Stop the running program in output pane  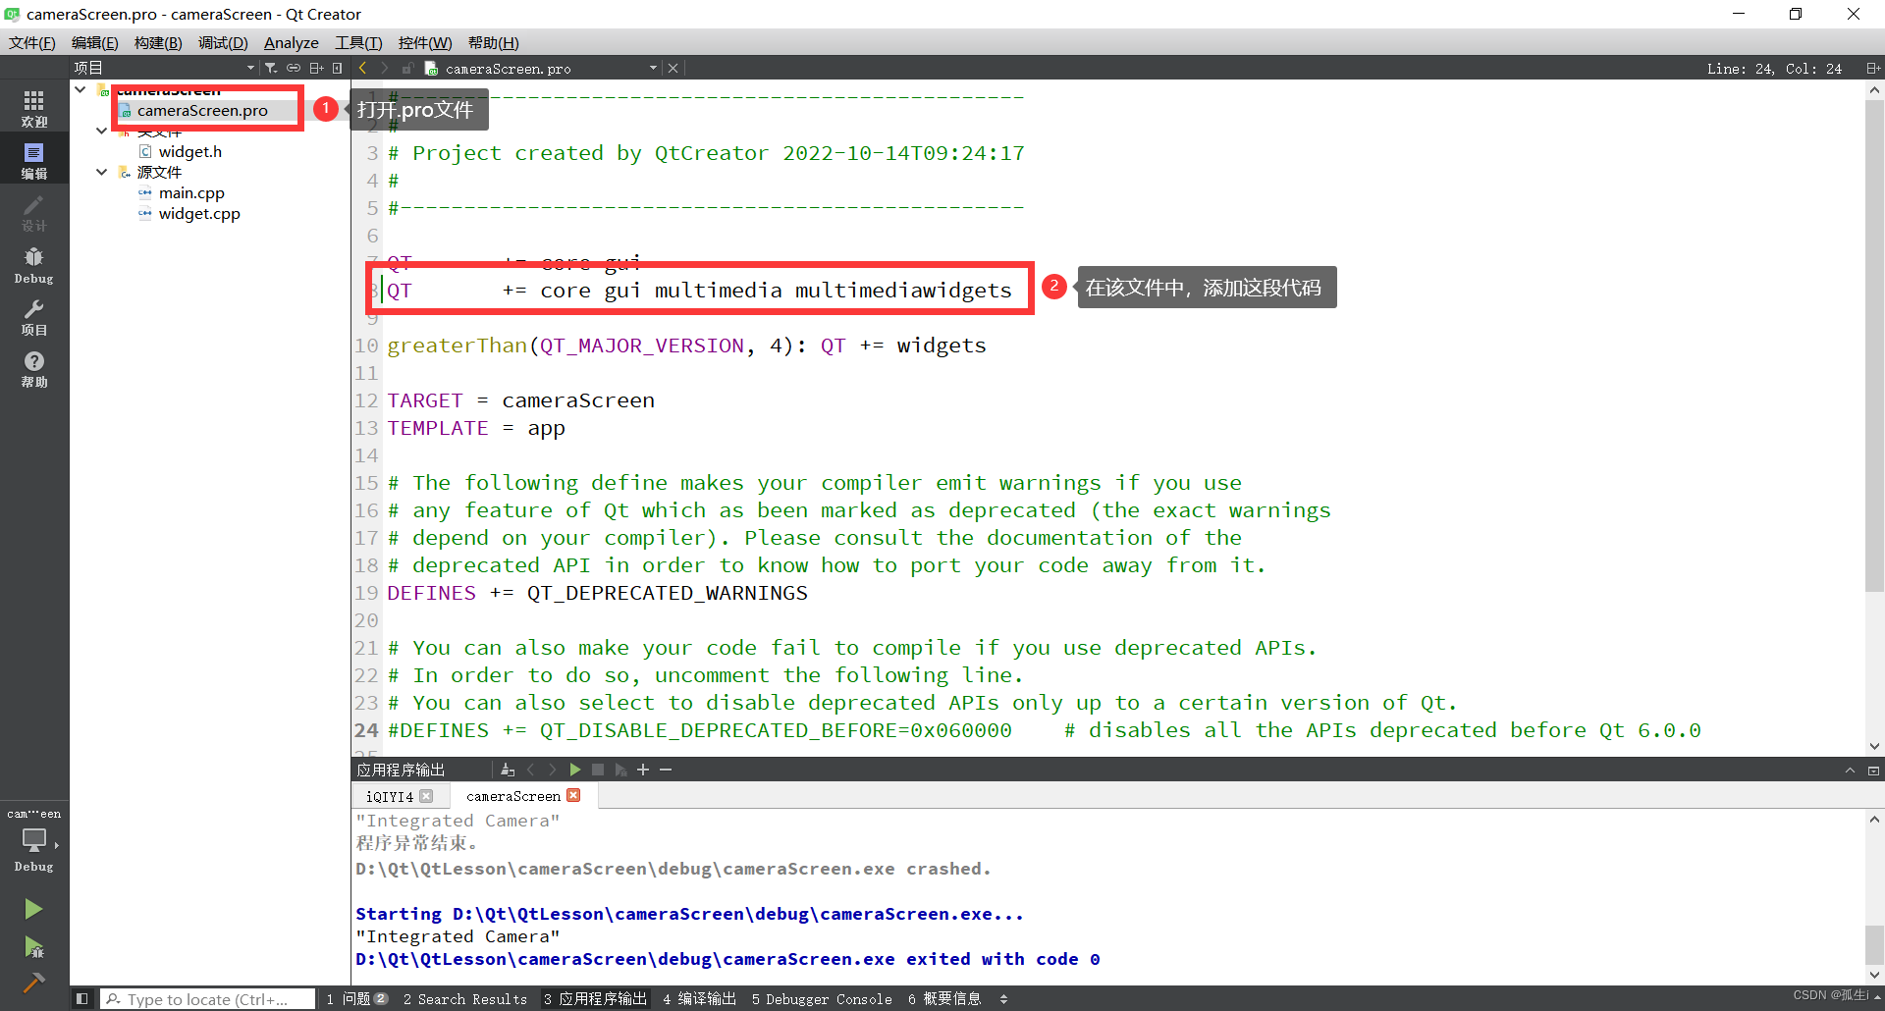(598, 770)
